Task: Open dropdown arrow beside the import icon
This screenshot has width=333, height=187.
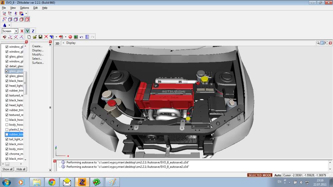Action: click(56, 37)
